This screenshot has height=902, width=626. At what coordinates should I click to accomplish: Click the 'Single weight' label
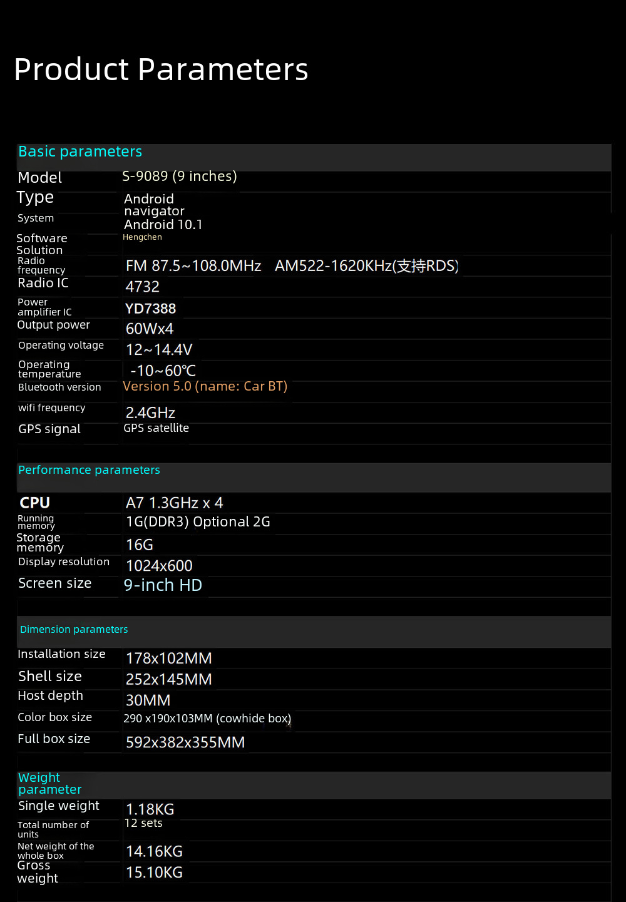pyautogui.click(x=59, y=806)
